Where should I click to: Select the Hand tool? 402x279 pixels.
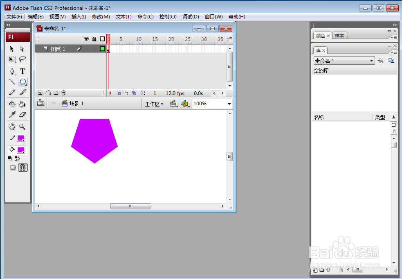pyautogui.click(x=12, y=127)
